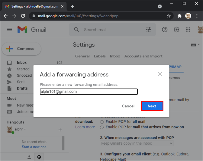Expand alphr Hangouts status dropdown
This screenshot has height=161, width=203.
(x=25, y=129)
